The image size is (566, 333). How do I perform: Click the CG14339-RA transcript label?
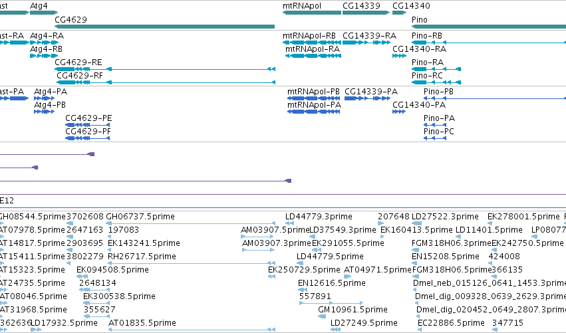point(369,36)
